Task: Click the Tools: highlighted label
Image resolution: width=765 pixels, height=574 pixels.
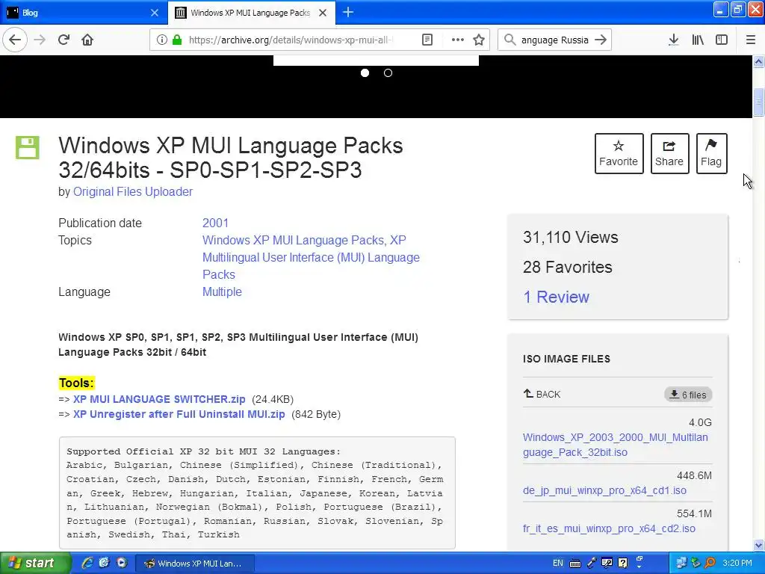Action: point(77,383)
